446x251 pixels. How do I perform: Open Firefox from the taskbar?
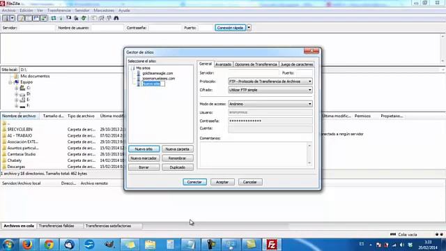tap(27, 245)
